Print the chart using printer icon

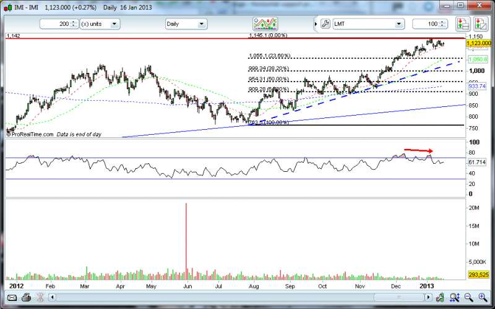(x=26, y=298)
